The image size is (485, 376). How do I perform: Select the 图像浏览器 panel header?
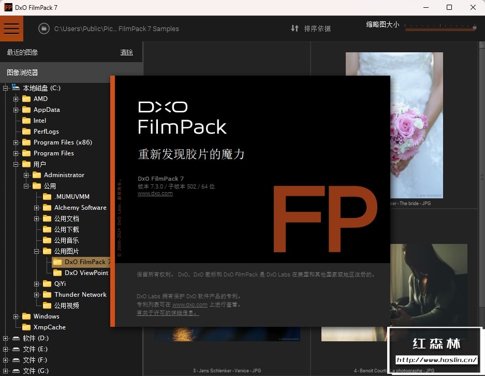coord(71,73)
